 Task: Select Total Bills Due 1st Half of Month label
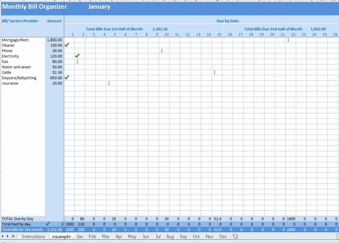click(114, 29)
